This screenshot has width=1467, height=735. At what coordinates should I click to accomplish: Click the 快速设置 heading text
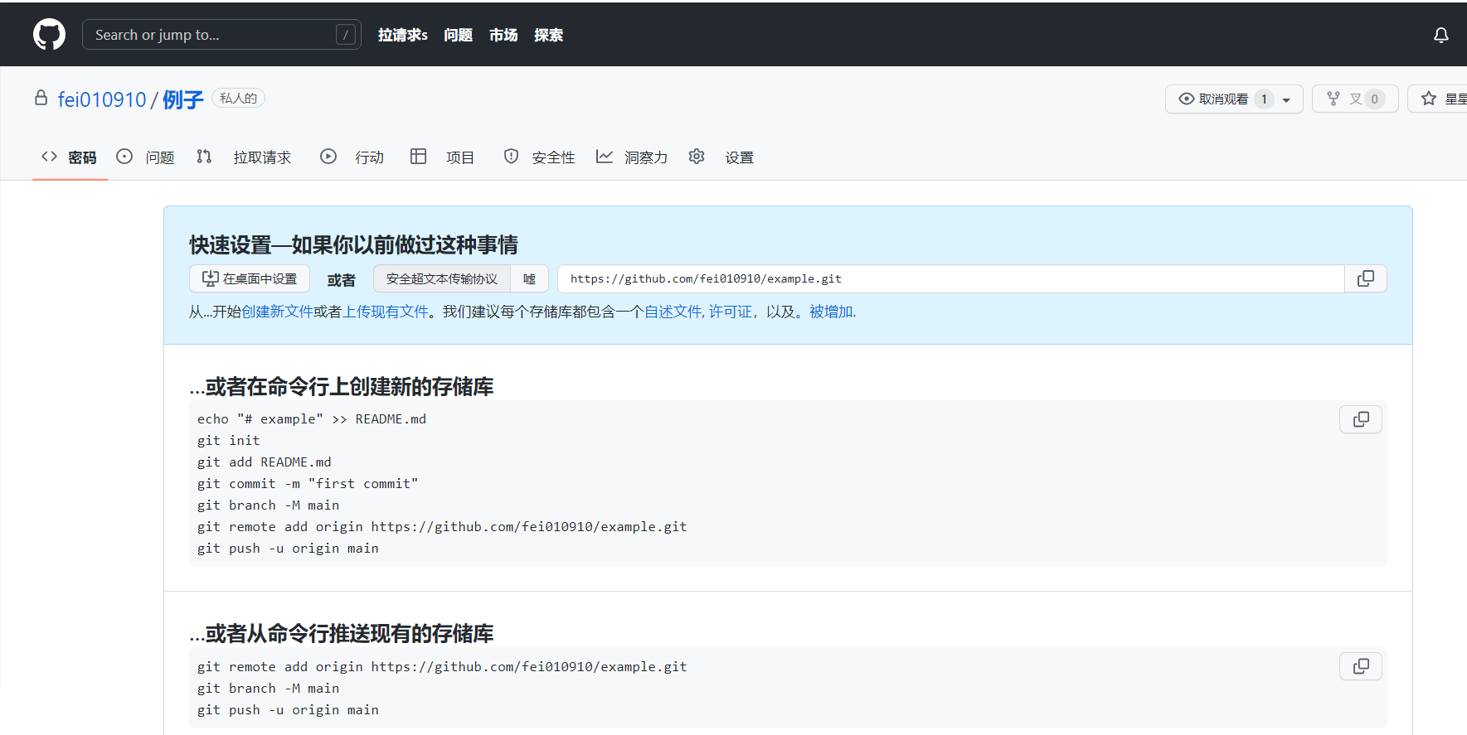coord(353,244)
